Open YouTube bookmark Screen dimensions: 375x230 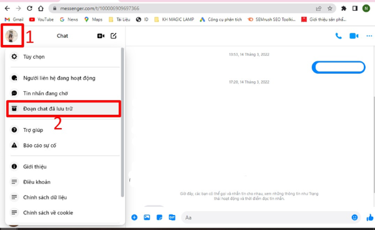[x=41, y=19]
